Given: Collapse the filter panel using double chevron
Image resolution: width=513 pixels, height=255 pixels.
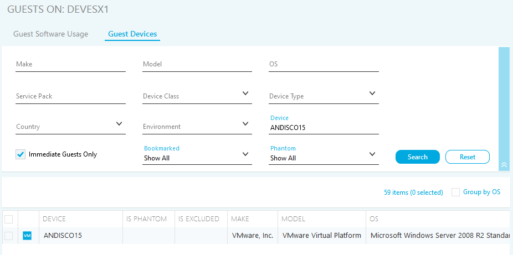Looking at the screenshot, I should [504, 164].
